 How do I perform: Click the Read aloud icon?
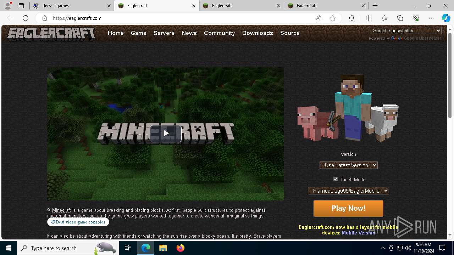319,18
